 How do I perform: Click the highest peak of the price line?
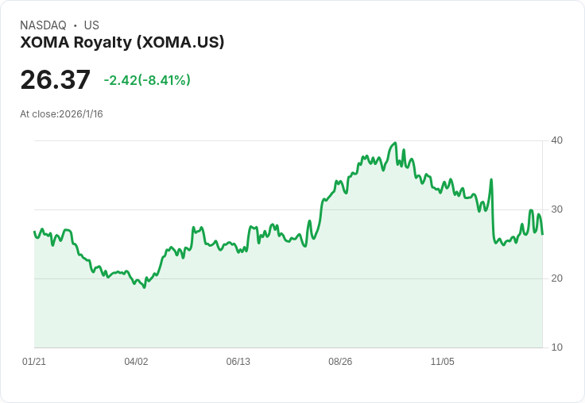(x=395, y=144)
